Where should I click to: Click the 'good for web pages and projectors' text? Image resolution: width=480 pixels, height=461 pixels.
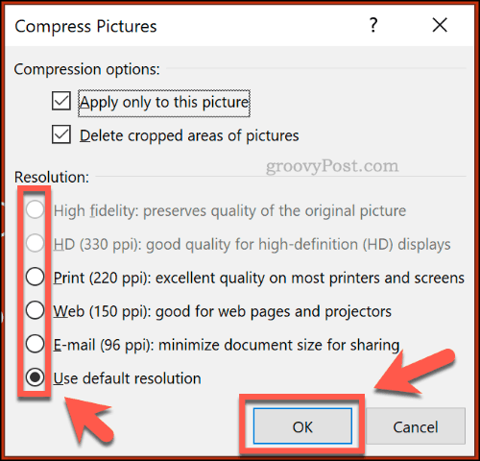pyautogui.click(x=274, y=312)
